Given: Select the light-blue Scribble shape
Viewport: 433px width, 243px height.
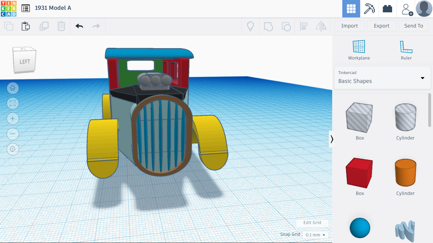Looking at the screenshot, I should [405, 232].
